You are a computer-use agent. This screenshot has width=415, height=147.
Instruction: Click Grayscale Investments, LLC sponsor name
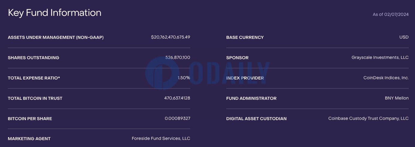pyautogui.click(x=380, y=58)
